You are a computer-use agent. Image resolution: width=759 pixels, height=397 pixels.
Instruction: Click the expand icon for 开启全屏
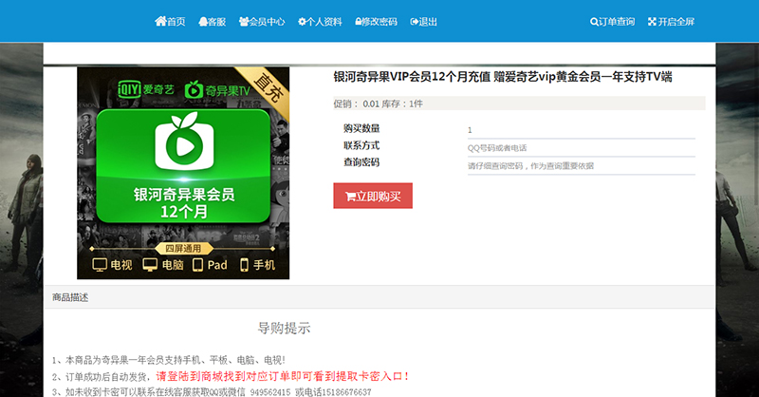(x=652, y=22)
